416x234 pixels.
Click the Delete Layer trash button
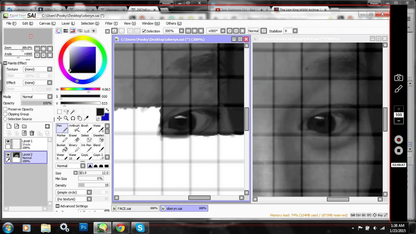32,133
